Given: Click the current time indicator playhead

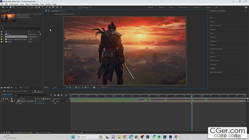Looking at the screenshot, I should 191,96.
